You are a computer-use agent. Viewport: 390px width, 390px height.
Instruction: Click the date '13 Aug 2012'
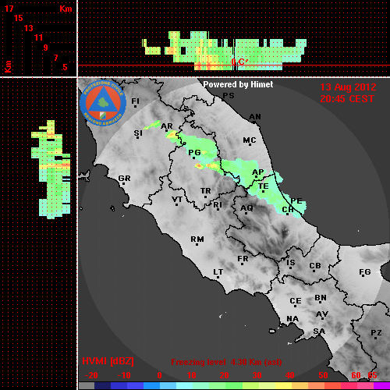coord(348,87)
